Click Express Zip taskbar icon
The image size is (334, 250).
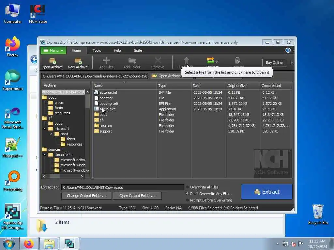(x=69, y=243)
